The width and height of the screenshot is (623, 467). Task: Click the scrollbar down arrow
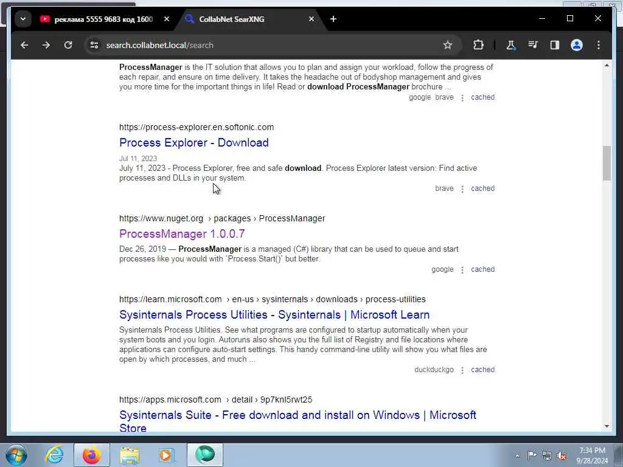click(x=607, y=426)
